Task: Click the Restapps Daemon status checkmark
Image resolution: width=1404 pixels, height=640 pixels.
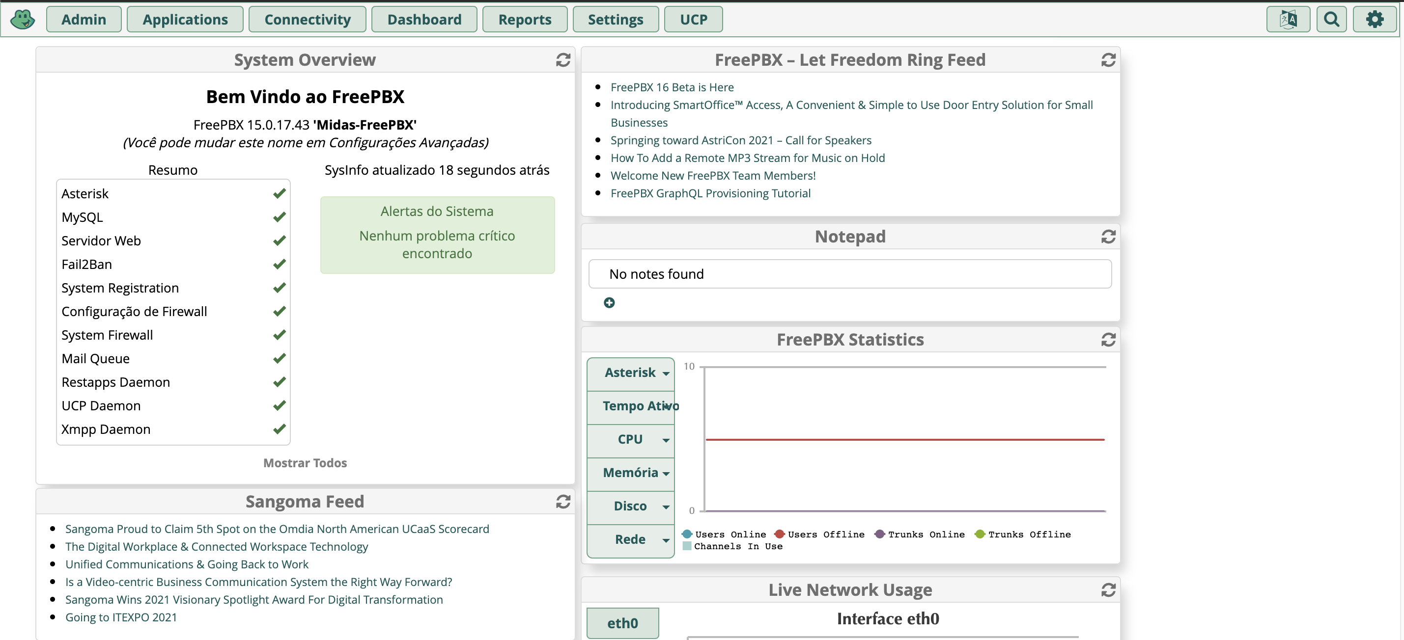Action: tap(280, 382)
